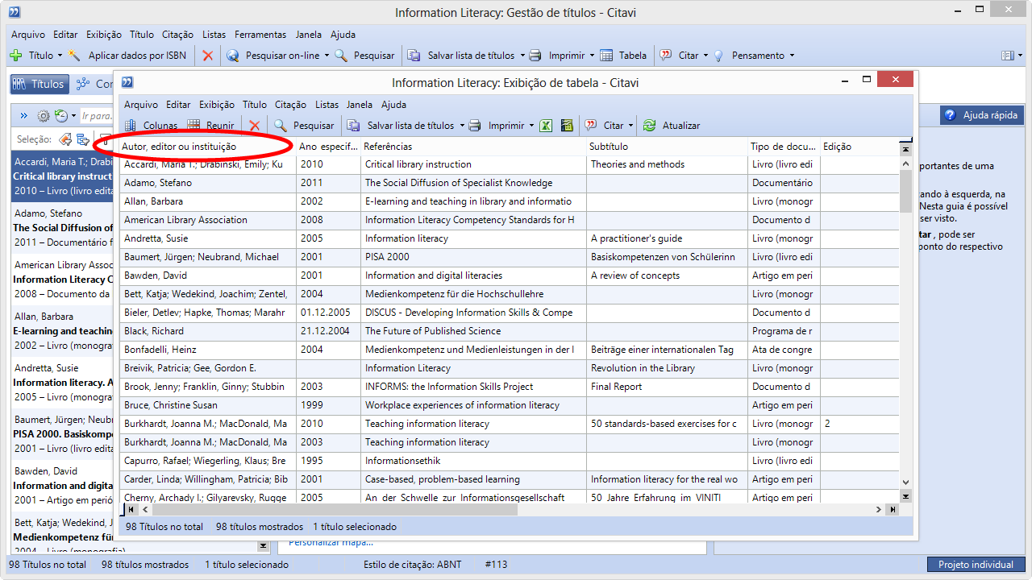
Task: Click the Citar quote icon in main toolbar
Action: (x=666, y=56)
